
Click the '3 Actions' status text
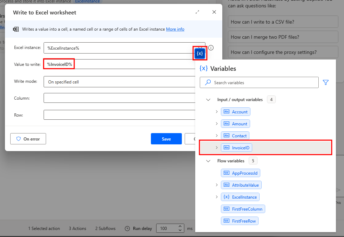(x=77, y=229)
